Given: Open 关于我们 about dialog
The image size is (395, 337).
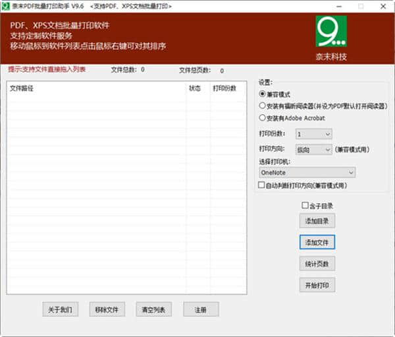Looking at the screenshot, I should [x=60, y=309].
